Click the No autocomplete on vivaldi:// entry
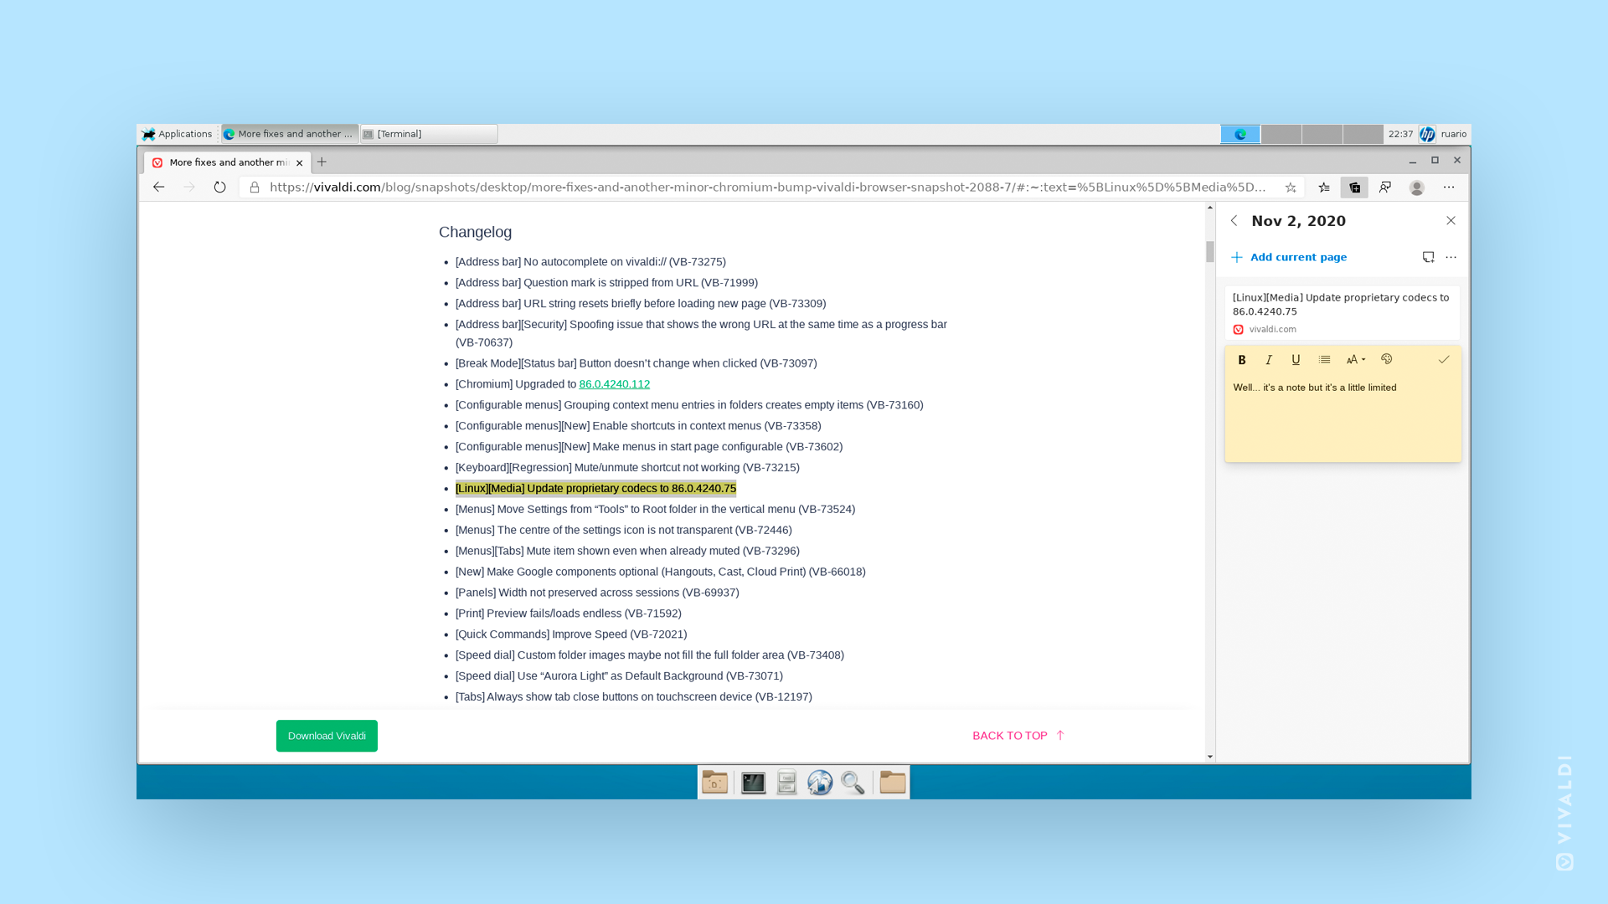This screenshot has height=904, width=1608. coord(590,262)
